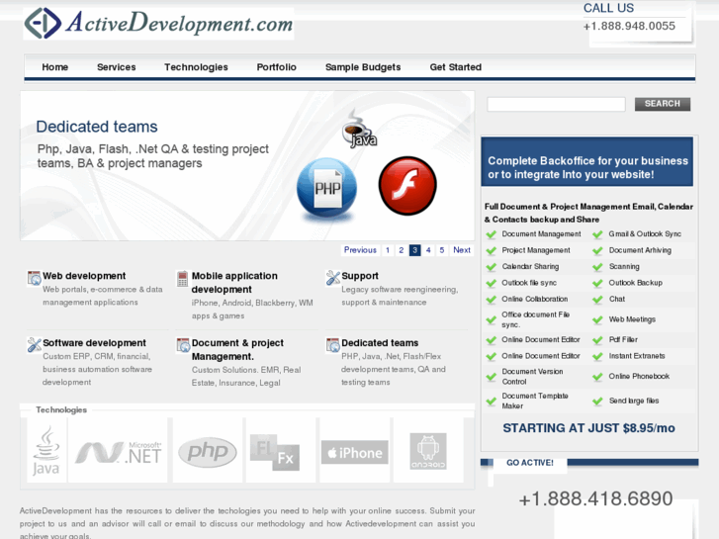Screen dimensions: 719x539
Task: Select slide page 5
Action: pos(442,250)
